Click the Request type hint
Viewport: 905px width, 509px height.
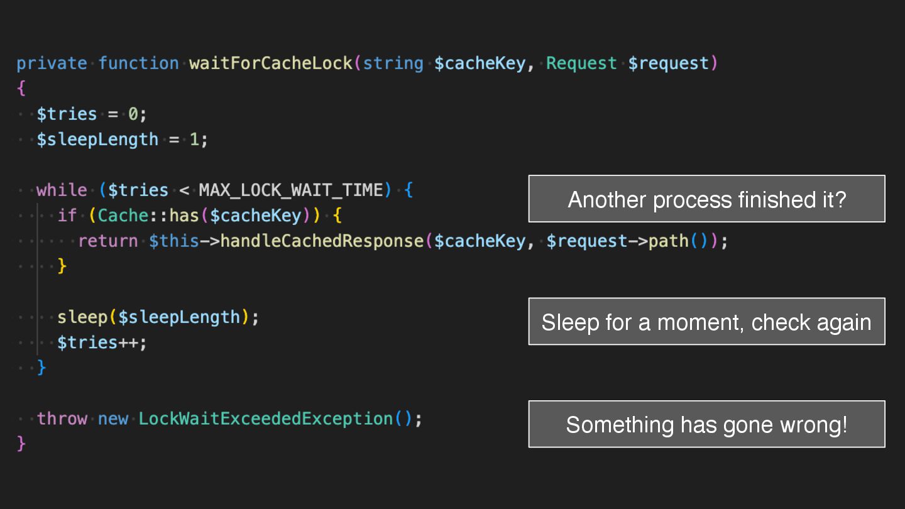click(581, 63)
